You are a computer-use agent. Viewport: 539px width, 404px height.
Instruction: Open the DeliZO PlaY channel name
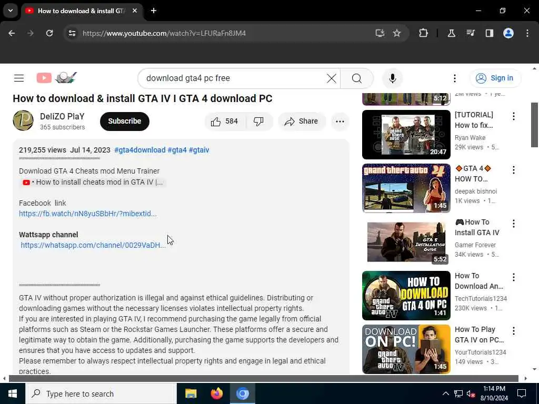(62, 116)
